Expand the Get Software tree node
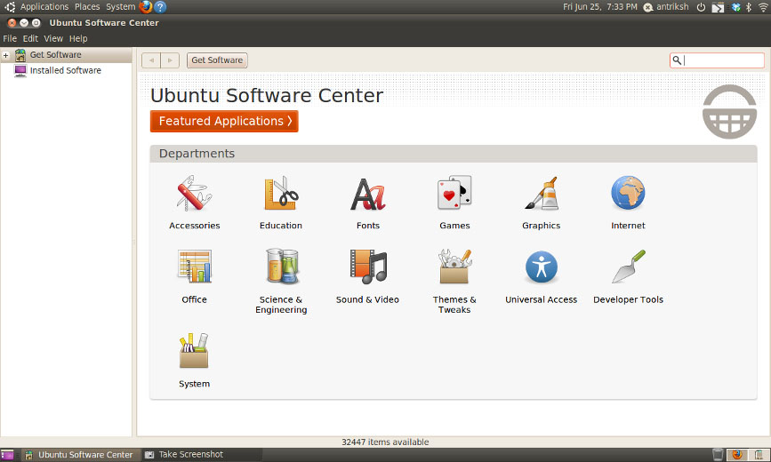The height and width of the screenshot is (462, 771). [6, 55]
